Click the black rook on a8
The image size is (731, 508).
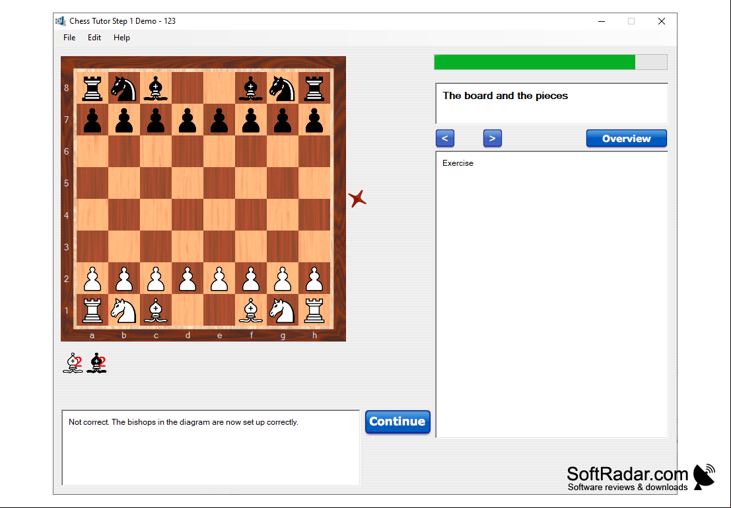[x=92, y=88]
